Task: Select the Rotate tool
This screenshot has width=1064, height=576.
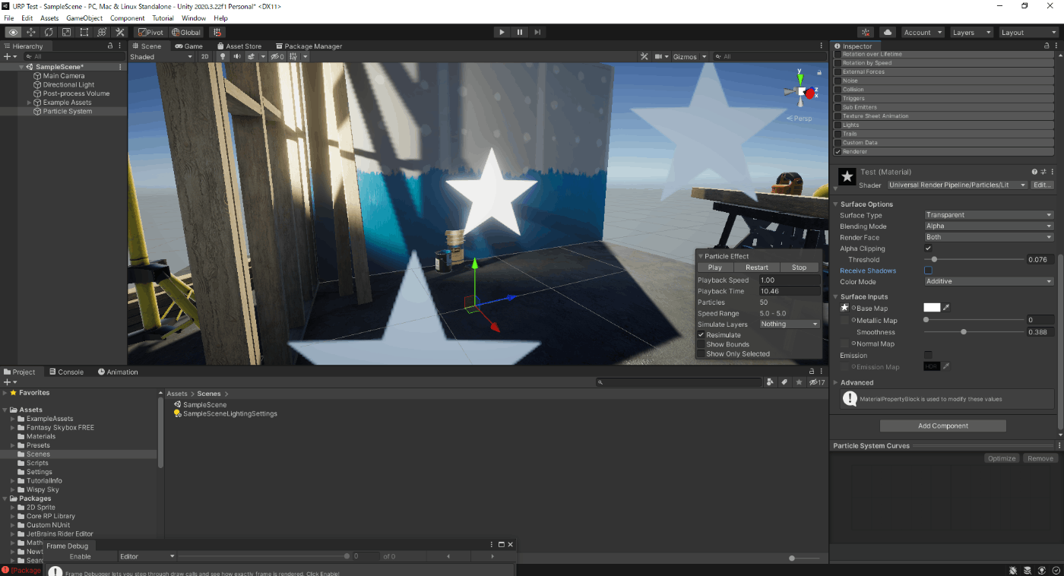Action: click(x=49, y=32)
